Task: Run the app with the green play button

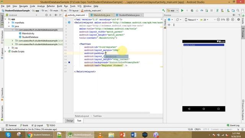Action: pos(182,10)
